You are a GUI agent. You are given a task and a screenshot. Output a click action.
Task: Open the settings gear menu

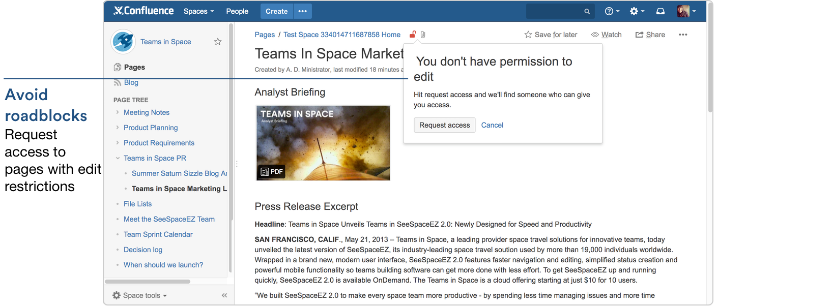(x=637, y=11)
